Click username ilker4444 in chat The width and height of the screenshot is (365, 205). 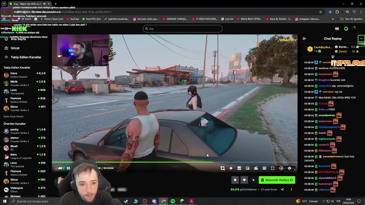325,98
